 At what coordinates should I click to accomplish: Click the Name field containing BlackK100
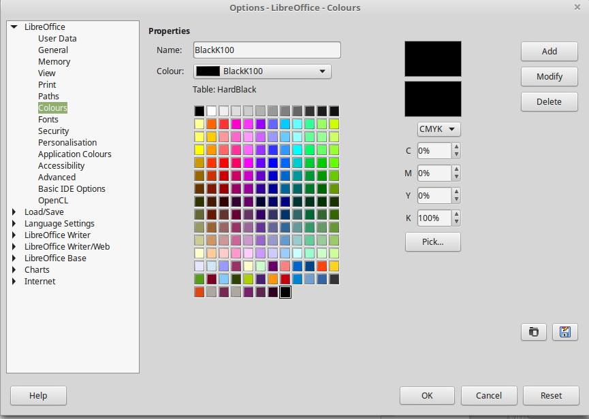267,50
